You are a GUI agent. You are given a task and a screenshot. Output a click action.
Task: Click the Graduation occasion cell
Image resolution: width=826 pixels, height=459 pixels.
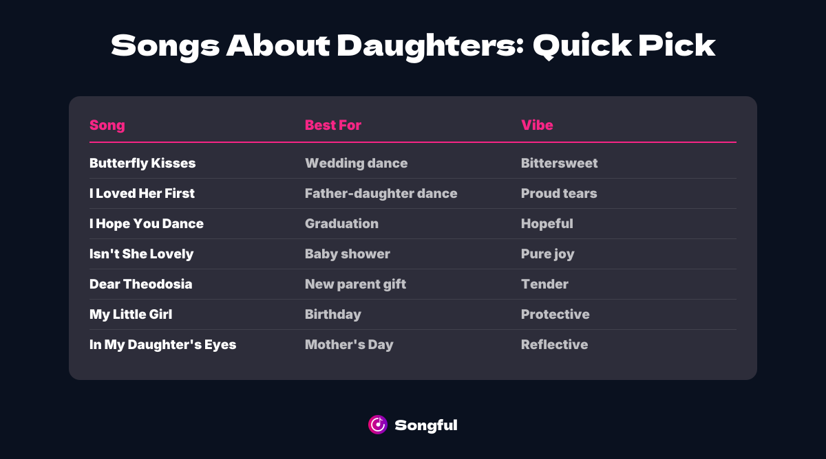341,224
